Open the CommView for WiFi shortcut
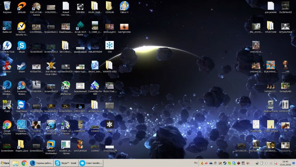 pos(95,88)
